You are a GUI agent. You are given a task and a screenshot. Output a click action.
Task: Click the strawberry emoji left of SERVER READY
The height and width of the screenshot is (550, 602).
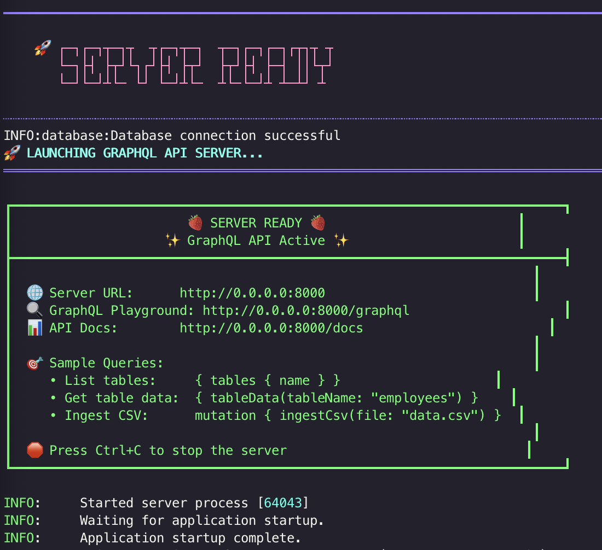coord(195,223)
